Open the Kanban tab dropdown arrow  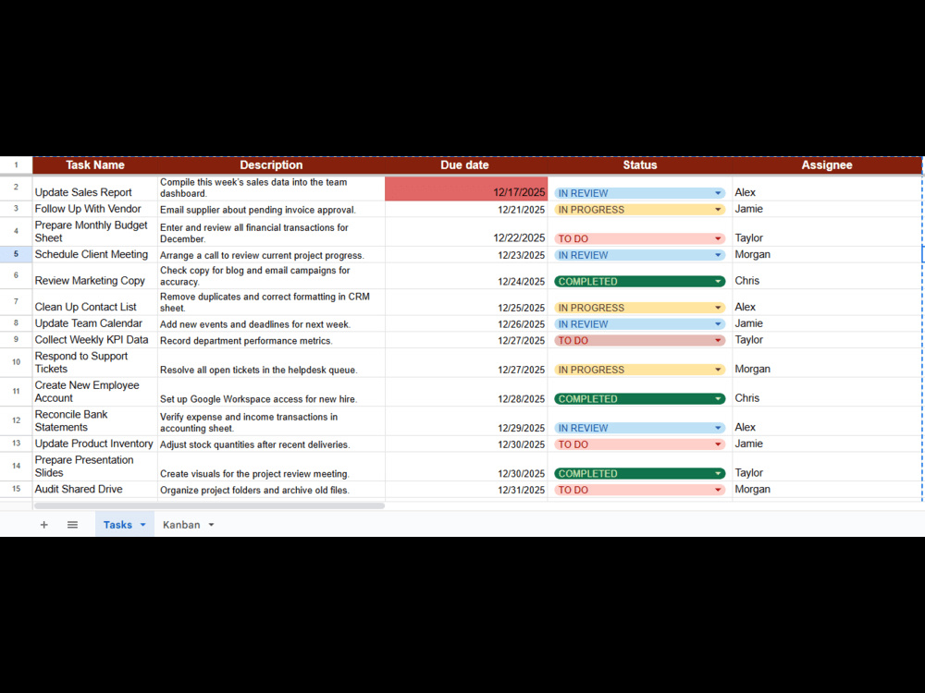click(211, 525)
